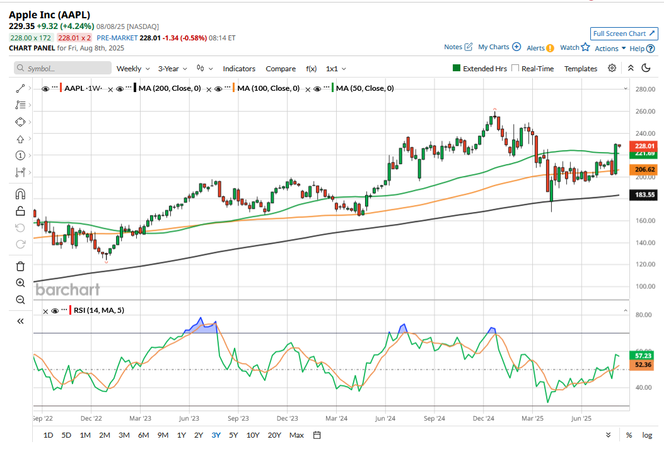Screen dimensions: 664x449
Task: Select the polygon shapes drawing tool
Action: click(x=20, y=122)
